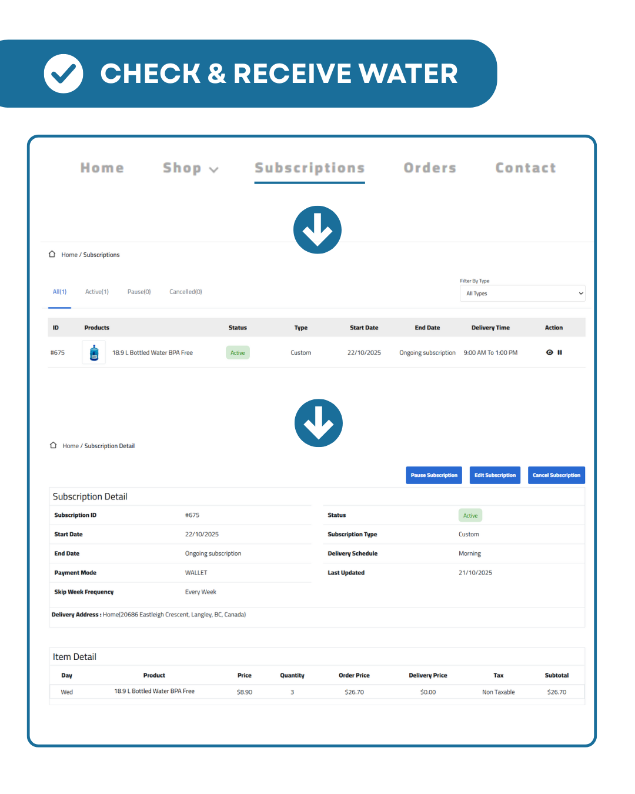
Task: Select the Pause(0) tab
Action: [139, 292]
